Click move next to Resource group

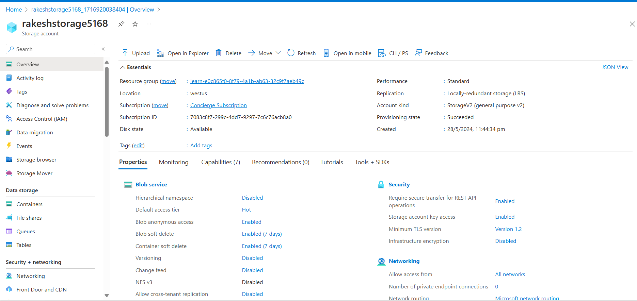point(168,81)
